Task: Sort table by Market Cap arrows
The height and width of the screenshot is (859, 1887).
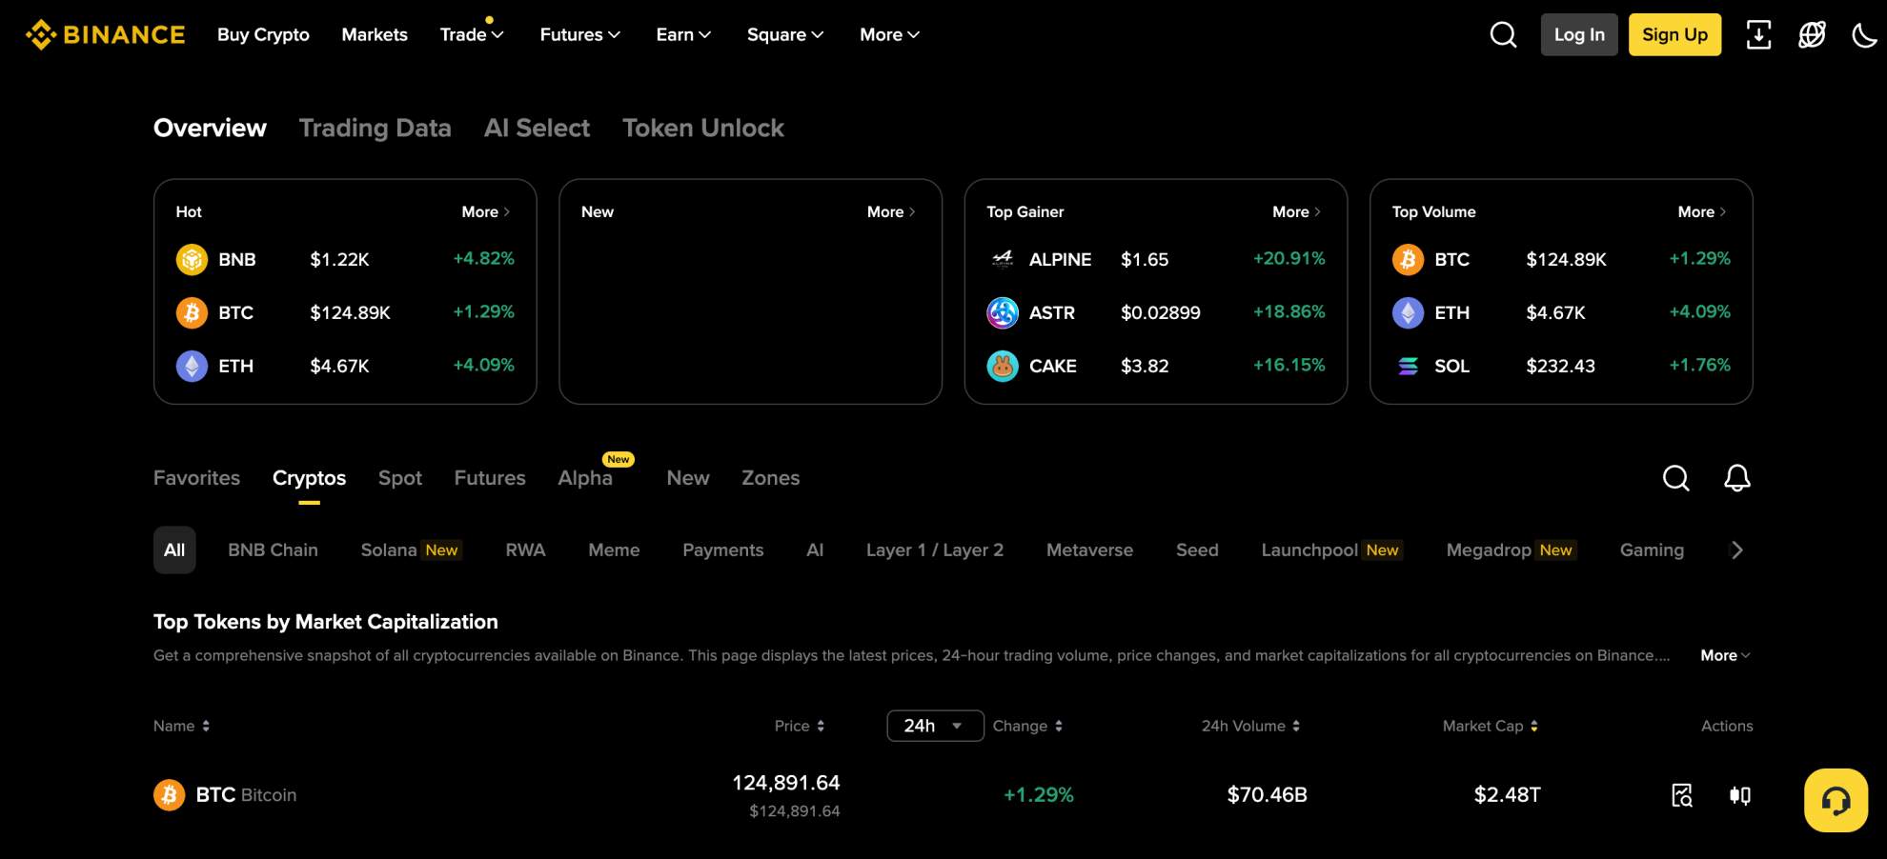Action: pos(1534,726)
